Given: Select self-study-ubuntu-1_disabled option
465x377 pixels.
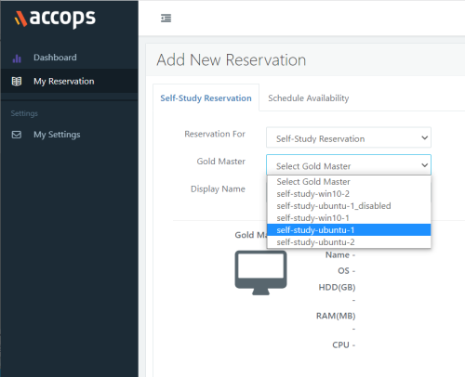Looking at the screenshot, I should 349,206.
